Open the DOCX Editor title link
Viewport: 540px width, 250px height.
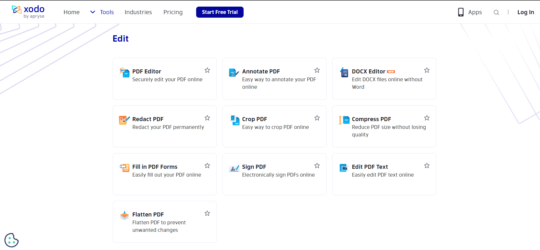pyautogui.click(x=368, y=71)
